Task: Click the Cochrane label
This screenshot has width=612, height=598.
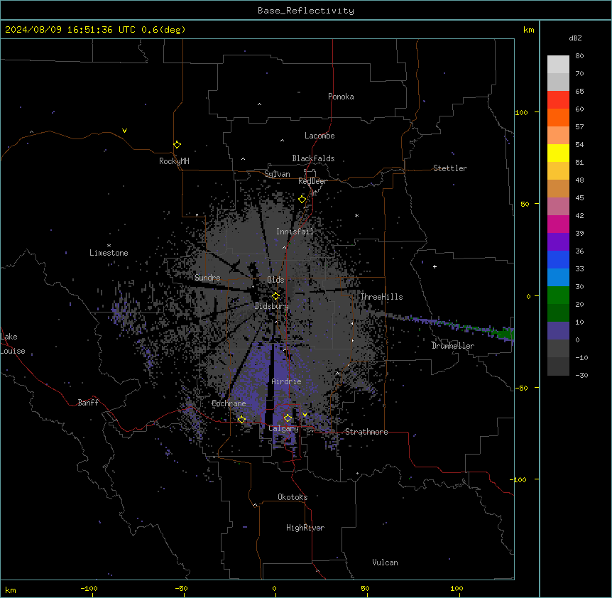Action: coord(229,403)
